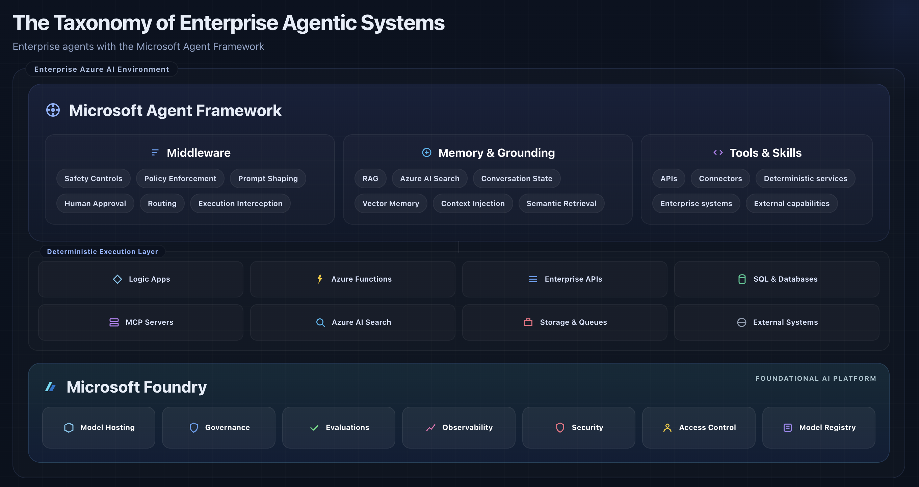The image size is (919, 487).
Task: Choose the Human Approval chip
Action: pos(95,203)
